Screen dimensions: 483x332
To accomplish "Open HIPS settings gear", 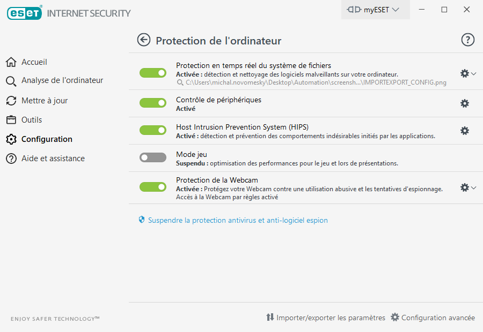I will 464,130.
